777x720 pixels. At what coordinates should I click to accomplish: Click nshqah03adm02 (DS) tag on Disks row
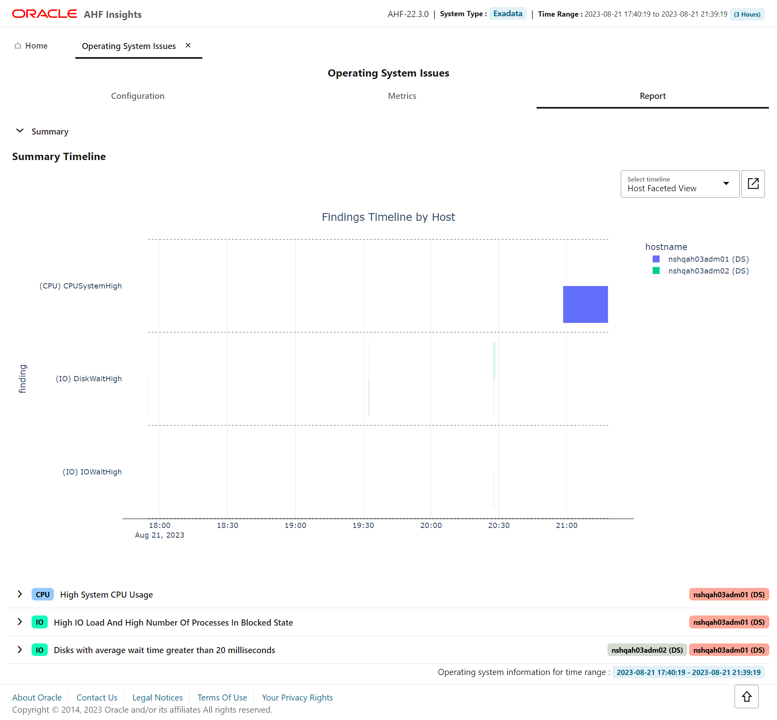tap(647, 650)
